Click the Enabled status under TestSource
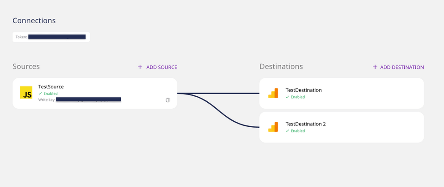The image size is (444, 187). (x=48, y=93)
